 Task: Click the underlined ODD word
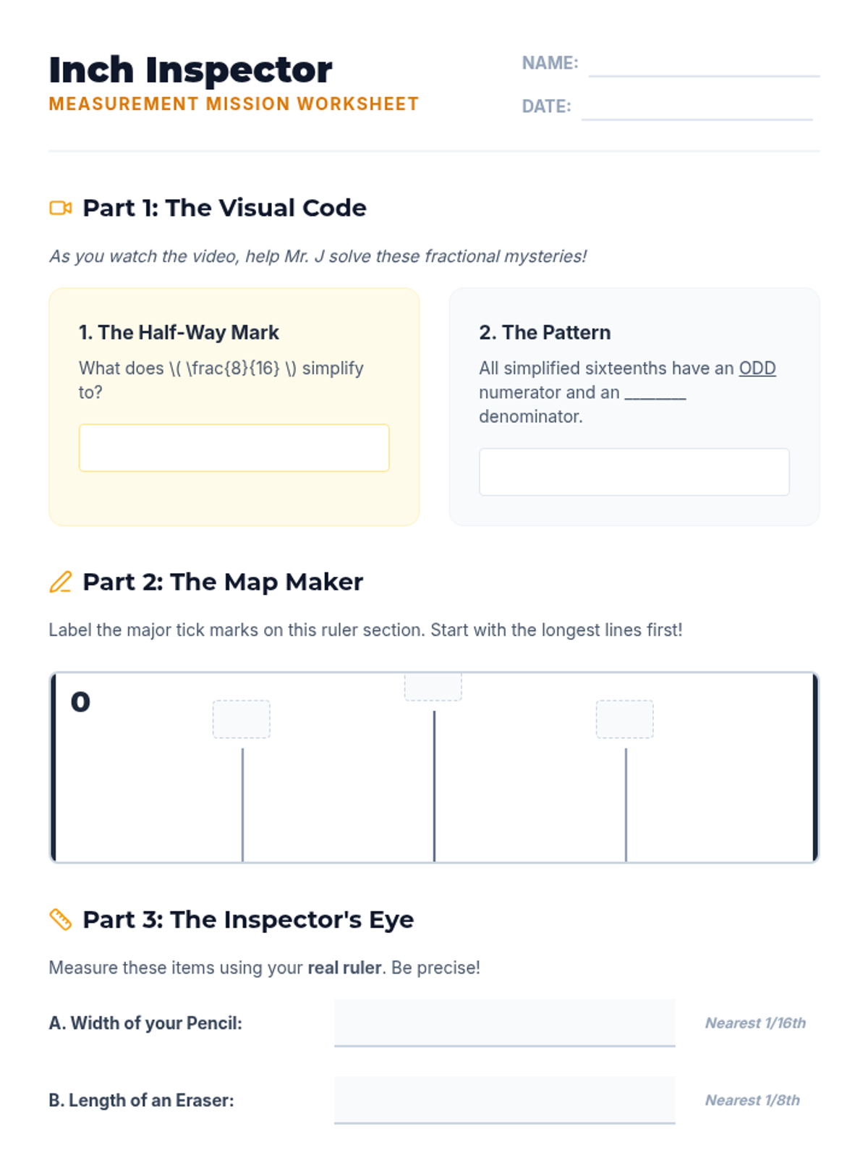tap(757, 368)
